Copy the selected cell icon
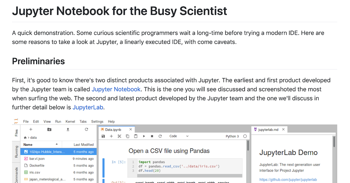 [x=127, y=136]
